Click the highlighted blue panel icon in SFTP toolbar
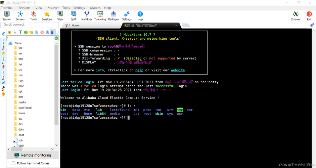 point(52,32)
